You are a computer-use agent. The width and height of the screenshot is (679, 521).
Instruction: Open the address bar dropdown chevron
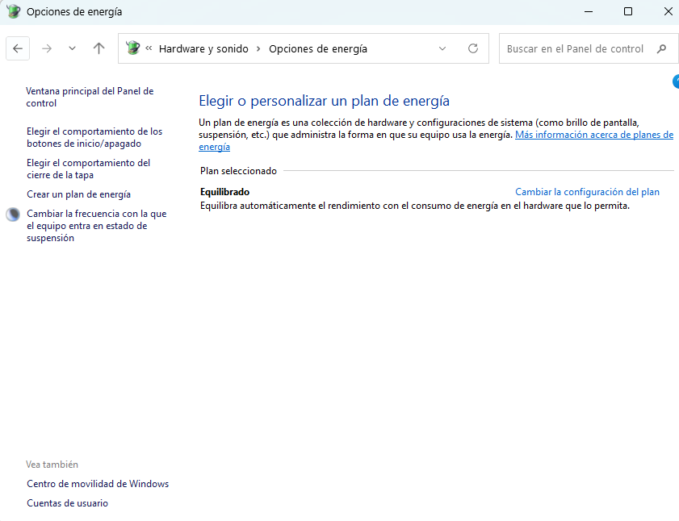[442, 48]
